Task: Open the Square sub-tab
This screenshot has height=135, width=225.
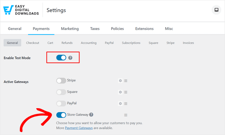Action: click(x=154, y=43)
